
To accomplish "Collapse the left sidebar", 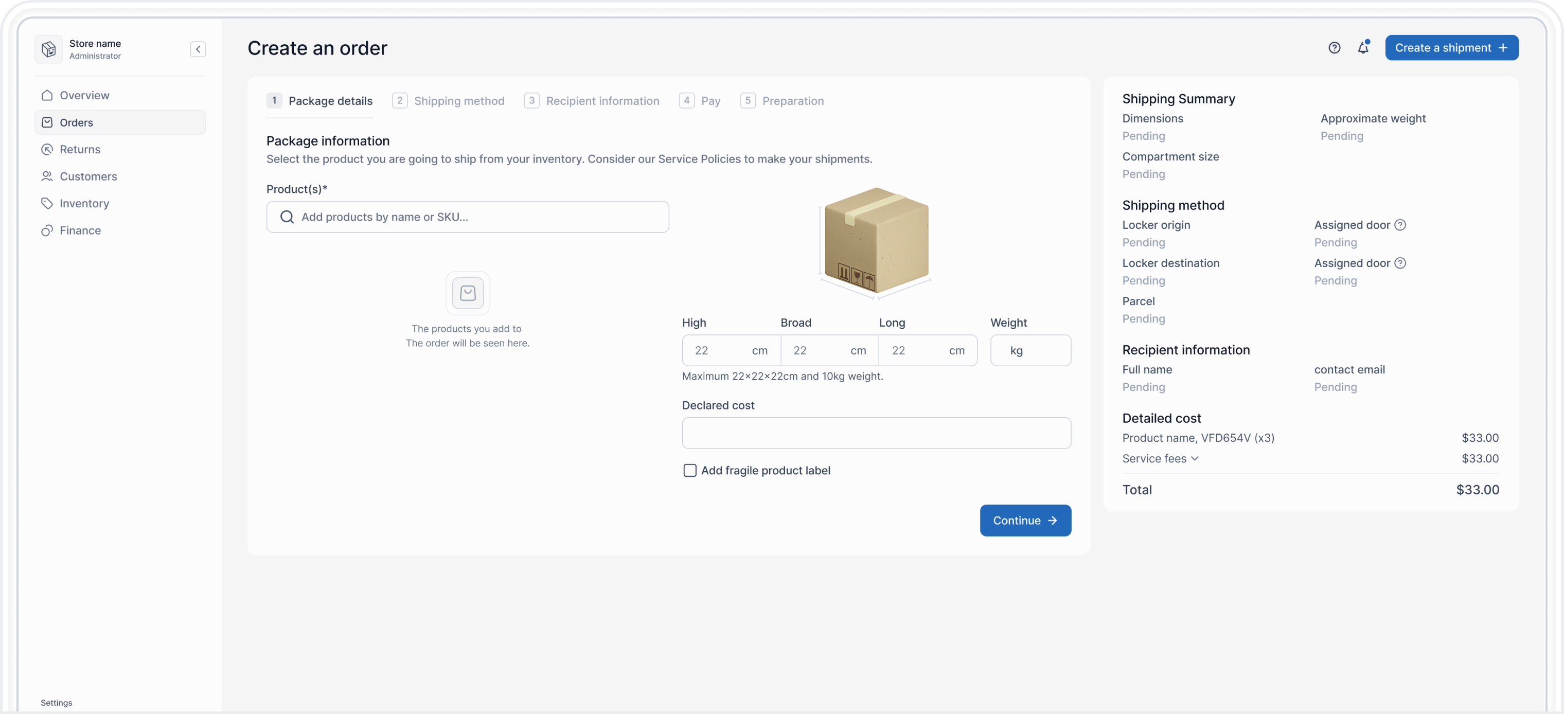I will coord(198,49).
